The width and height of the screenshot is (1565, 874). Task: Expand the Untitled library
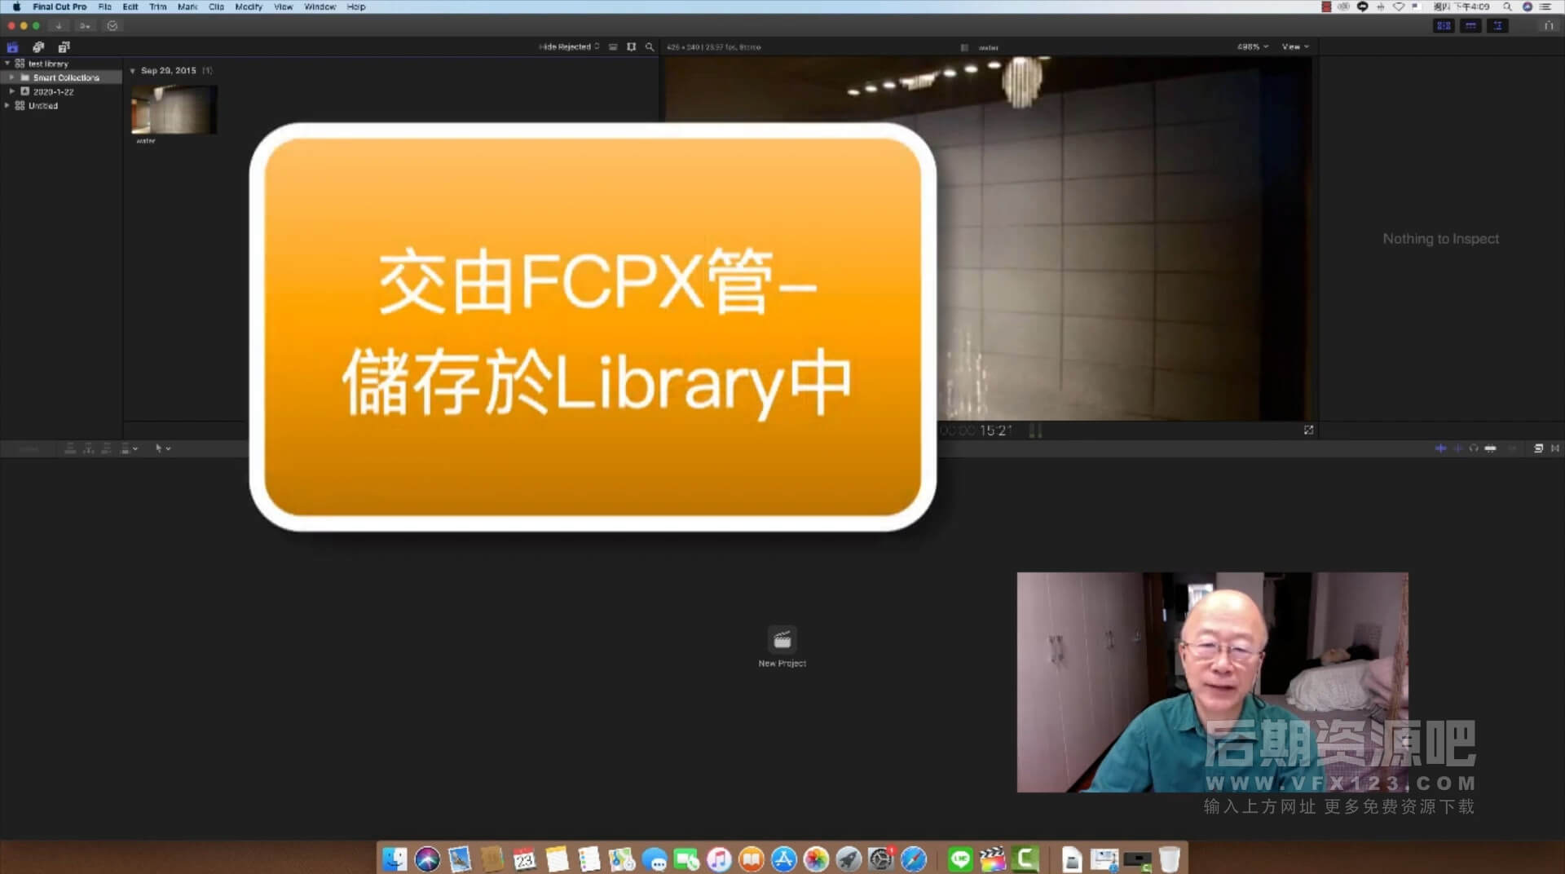pyautogui.click(x=7, y=105)
